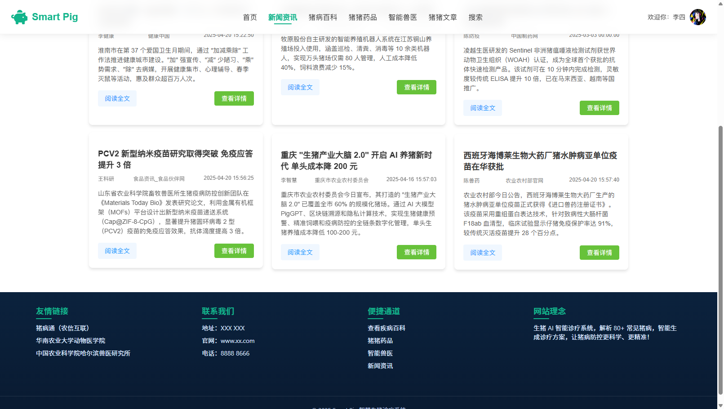
Task: Open the PCV2 新型纳米疫苗 article title
Action: point(176,159)
